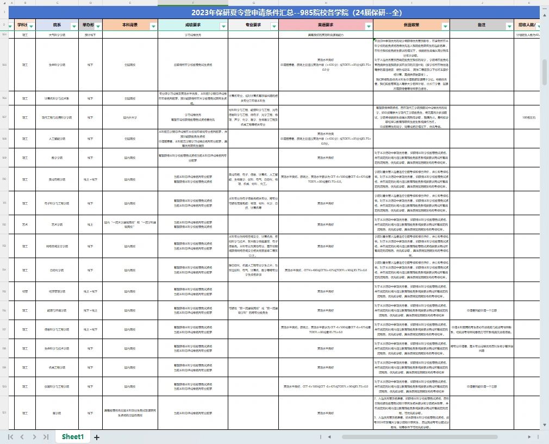The width and height of the screenshot is (549, 444).
Task: Select the 自动化学院 cell
Action: tap(57, 270)
